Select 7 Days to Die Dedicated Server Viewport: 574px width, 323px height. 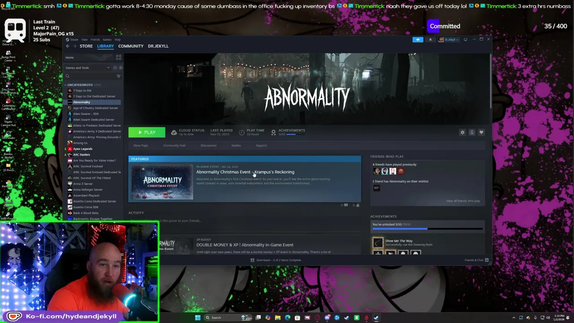click(94, 96)
